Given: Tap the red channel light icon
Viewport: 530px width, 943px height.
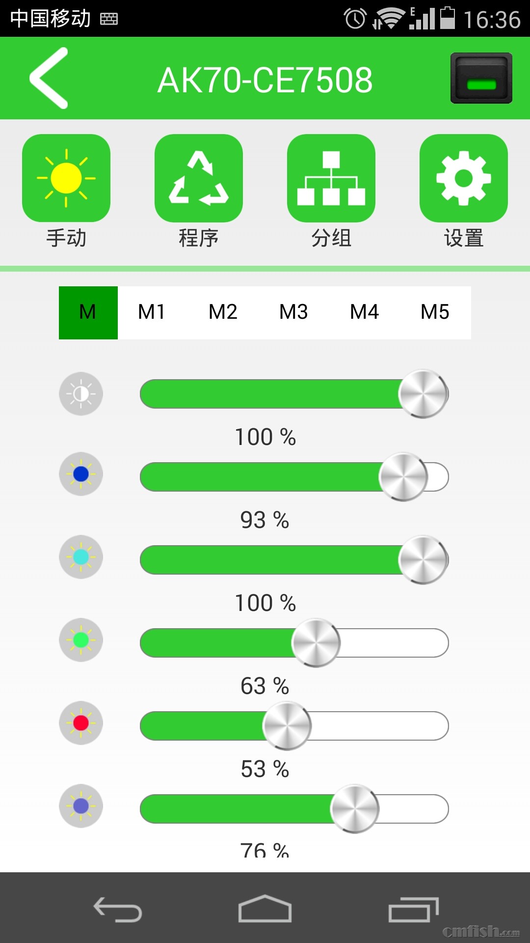Looking at the screenshot, I should [81, 723].
